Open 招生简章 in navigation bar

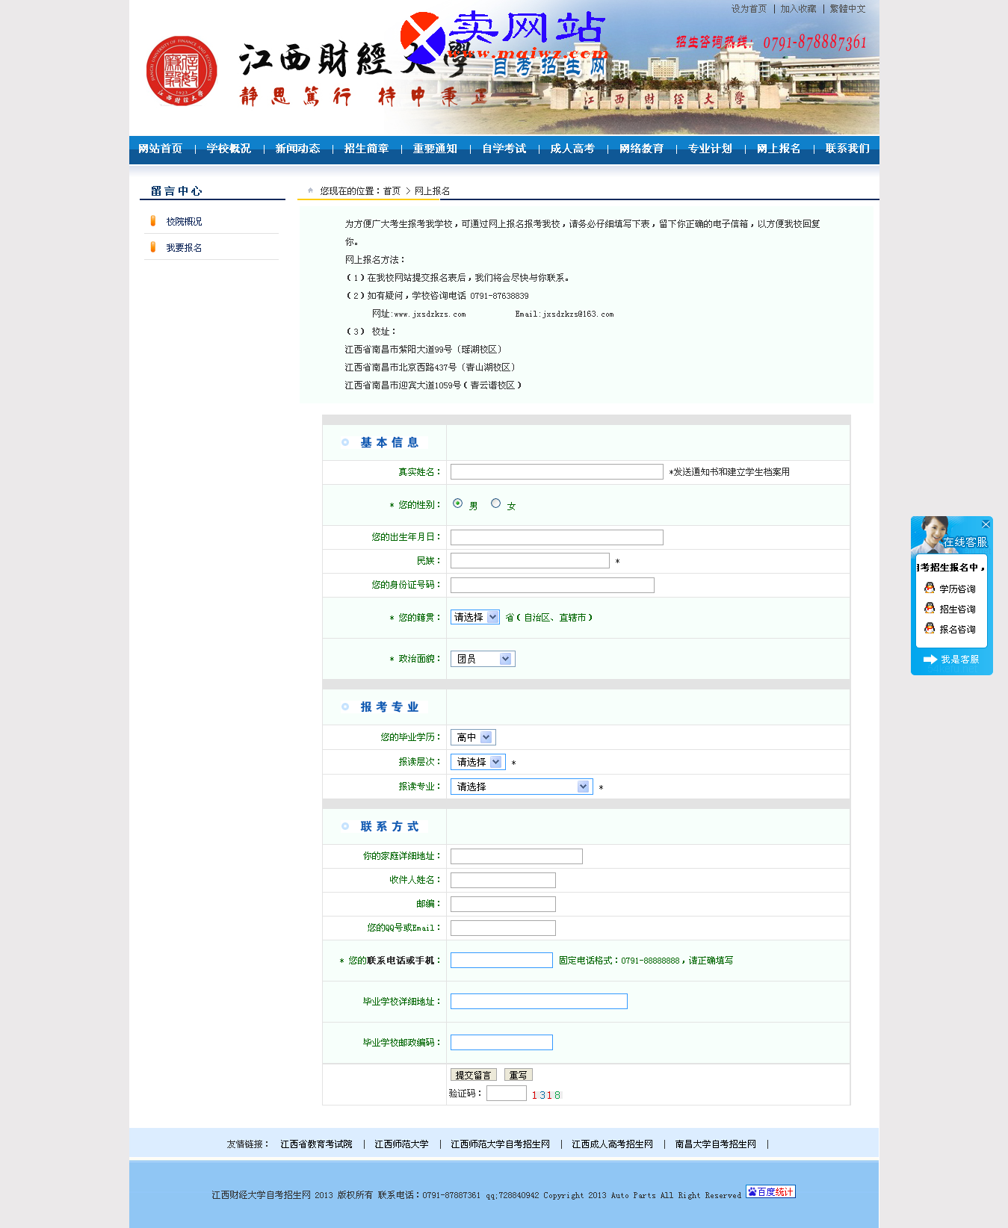(366, 149)
